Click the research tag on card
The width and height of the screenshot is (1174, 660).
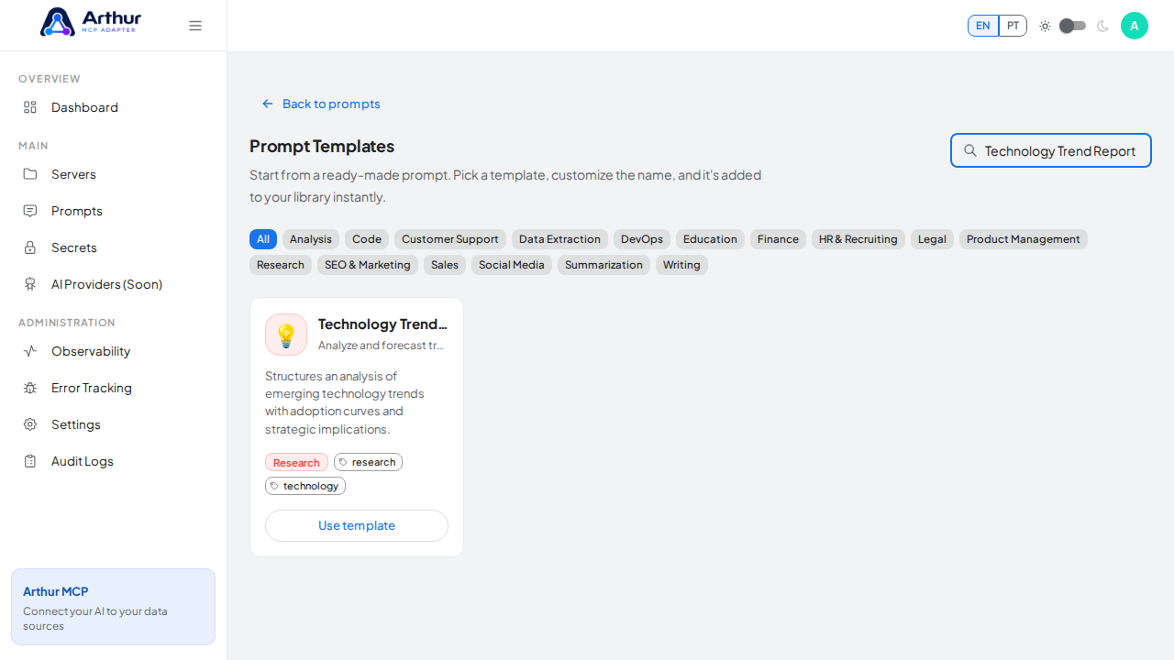click(x=368, y=462)
